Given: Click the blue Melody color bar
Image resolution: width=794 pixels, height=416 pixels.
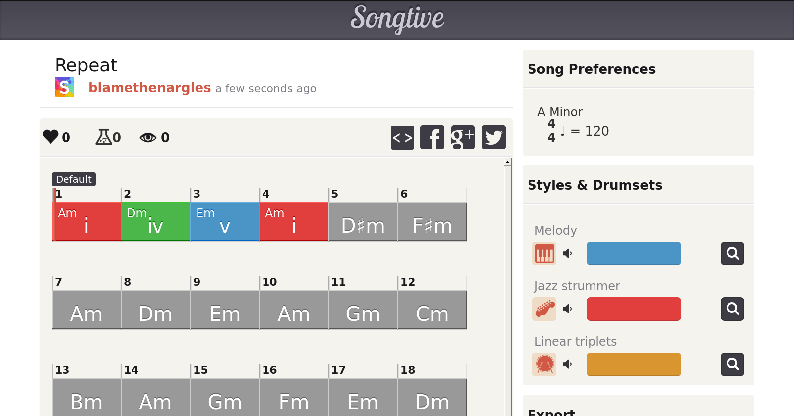Looking at the screenshot, I should (634, 254).
